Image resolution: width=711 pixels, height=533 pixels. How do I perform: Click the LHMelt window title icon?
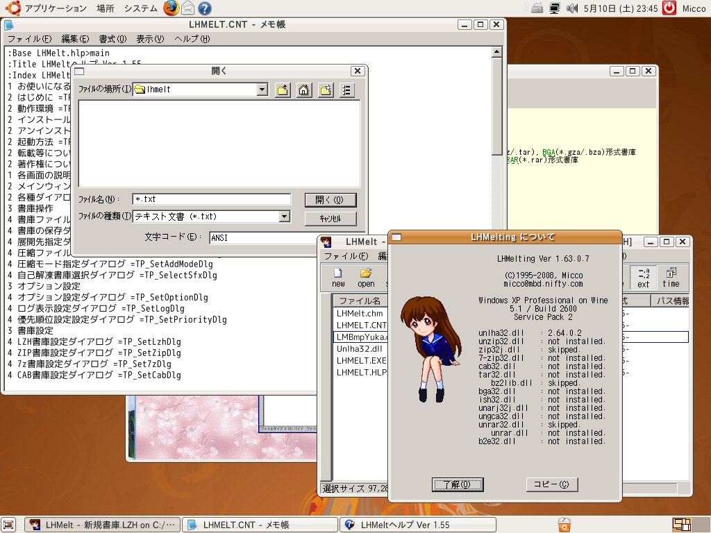tap(326, 242)
